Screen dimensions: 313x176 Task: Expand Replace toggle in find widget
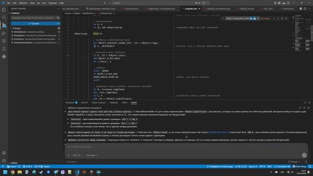coord(223,19)
